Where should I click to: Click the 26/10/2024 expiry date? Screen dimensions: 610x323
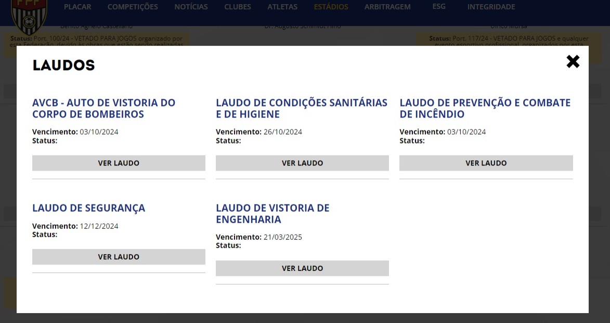point(283,132)
